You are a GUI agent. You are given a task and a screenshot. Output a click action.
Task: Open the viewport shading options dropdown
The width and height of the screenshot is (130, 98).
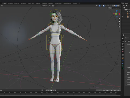(x=120, y=6)
